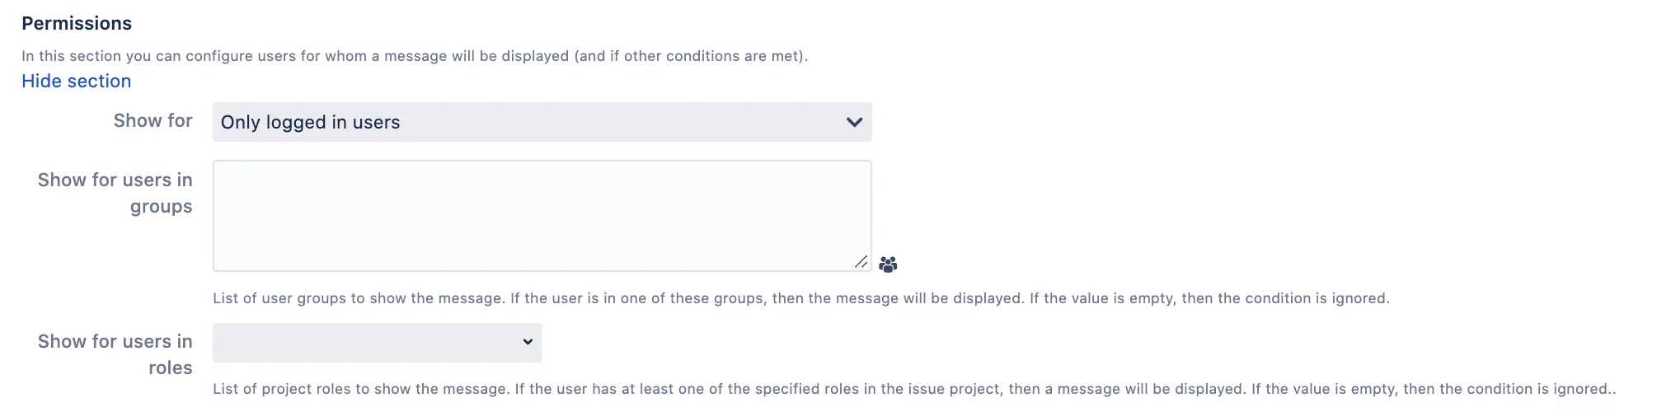Viewport: 1657px width, 412px height.
Task: Click the word 'roles' in the roles label
Action: click(x=170, y=368)
